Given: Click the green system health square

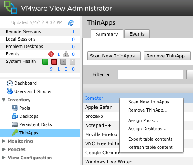Looking at the screenshot, I should (45, 62).
